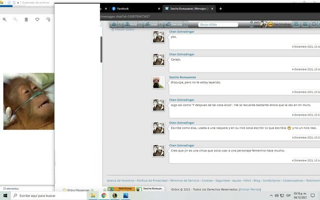This screenshot has height=200, width=320.
Task: Open the Política de Privacidad footer link
Action: [152, 181]
